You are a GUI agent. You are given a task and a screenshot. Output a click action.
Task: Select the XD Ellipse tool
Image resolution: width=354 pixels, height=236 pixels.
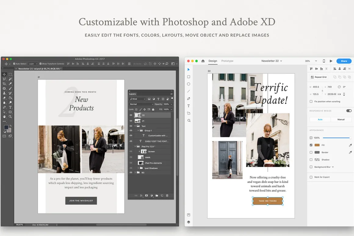[189, 84]
